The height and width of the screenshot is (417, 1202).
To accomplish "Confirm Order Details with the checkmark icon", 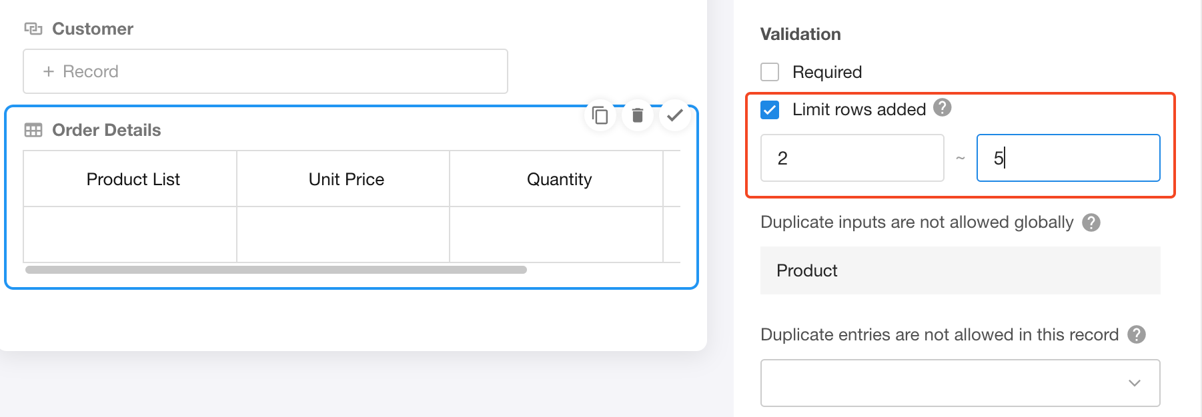I will pyautogui.click(x=675, y=116).
